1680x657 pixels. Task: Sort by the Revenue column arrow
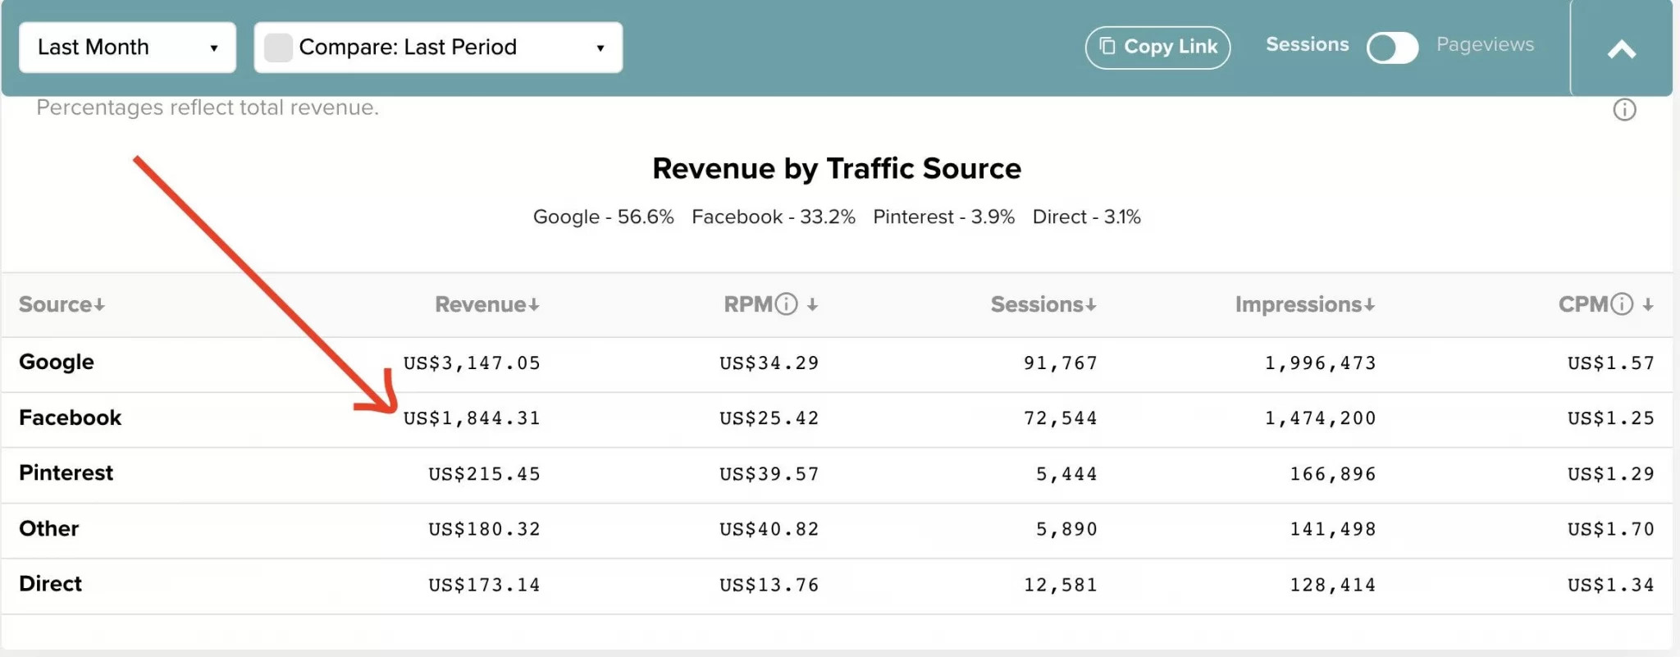(x=534, y=305)
